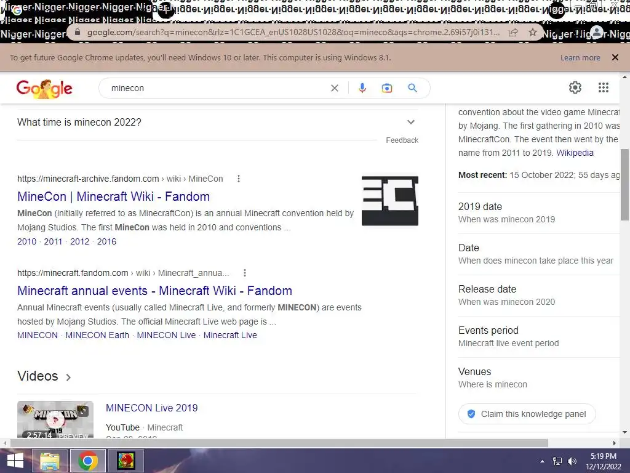Submit the search with the magnifier icon
630x473 pixels.
click(412, 87)
